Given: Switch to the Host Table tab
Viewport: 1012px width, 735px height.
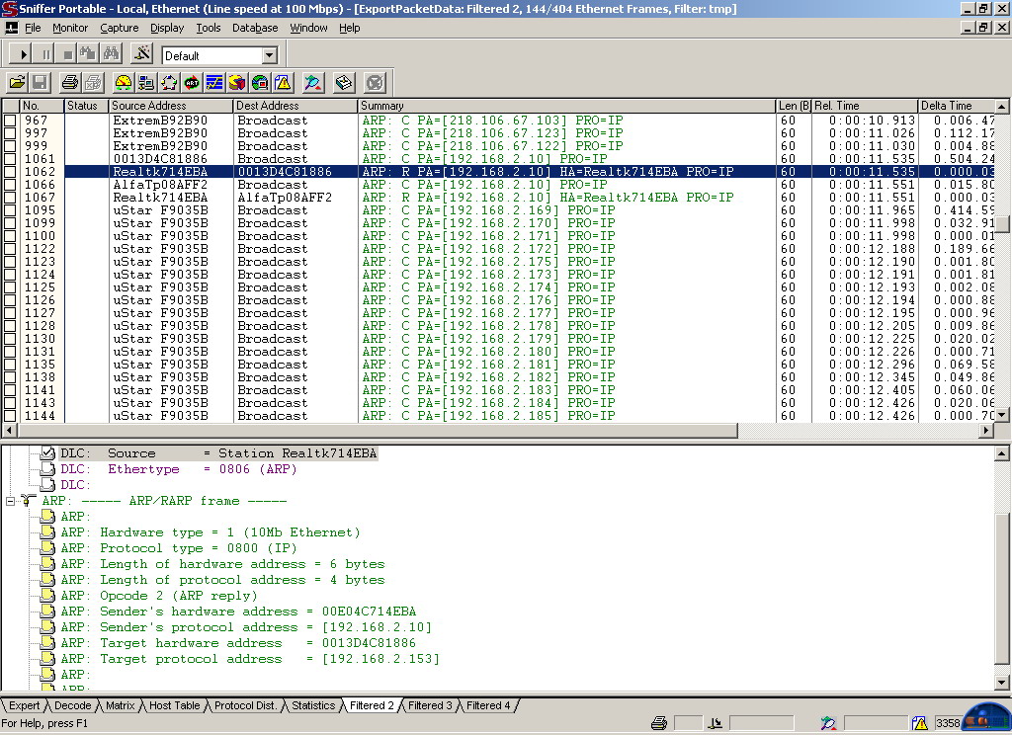Looking at the screenshot, I should click(173, 705).
